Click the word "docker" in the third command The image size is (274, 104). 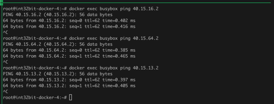click(77, 68)
